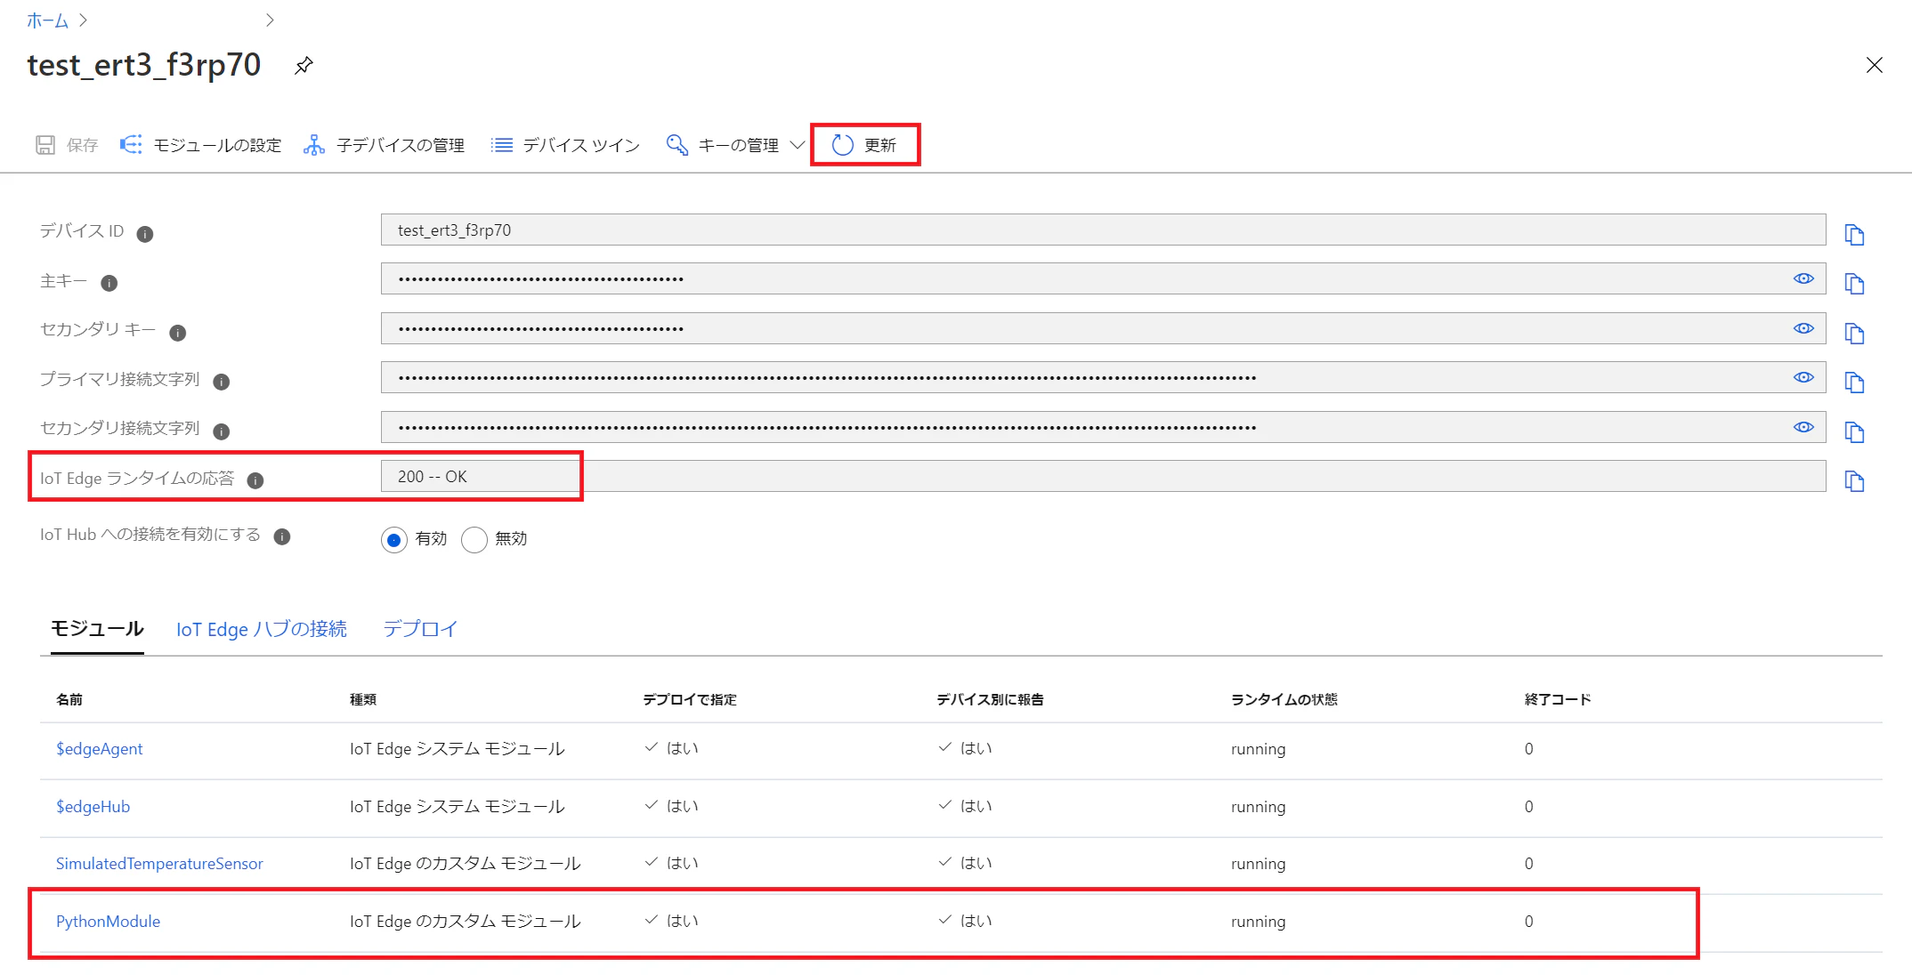Copy the IoT Edge ランタイムの応答 value
The image size is (1912, 975).
click(1854, 481)
